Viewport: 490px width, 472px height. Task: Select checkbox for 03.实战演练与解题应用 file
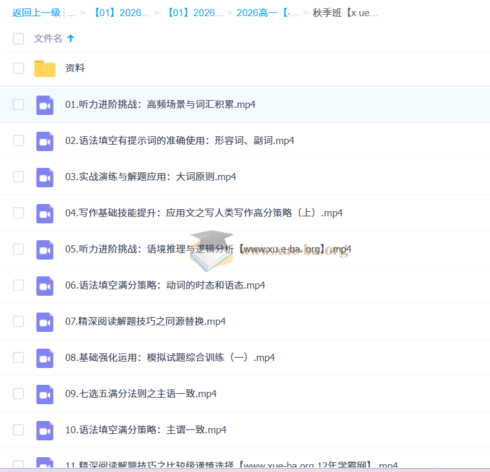(18, 177)
